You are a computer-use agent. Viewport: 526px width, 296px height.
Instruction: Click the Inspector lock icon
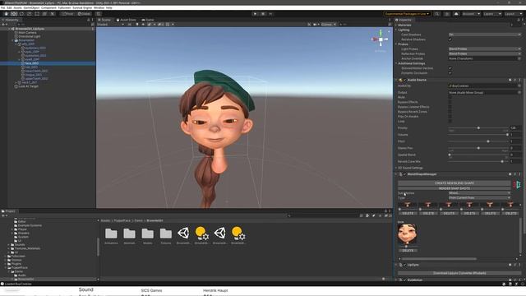point(519,20)
